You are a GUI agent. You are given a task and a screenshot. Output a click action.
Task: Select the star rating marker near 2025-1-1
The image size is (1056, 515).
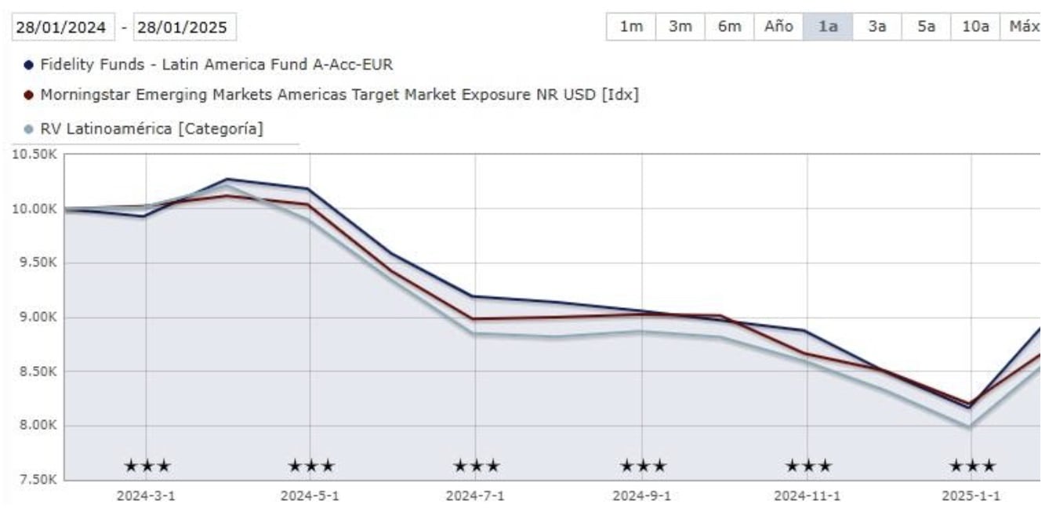pos(974,465)
